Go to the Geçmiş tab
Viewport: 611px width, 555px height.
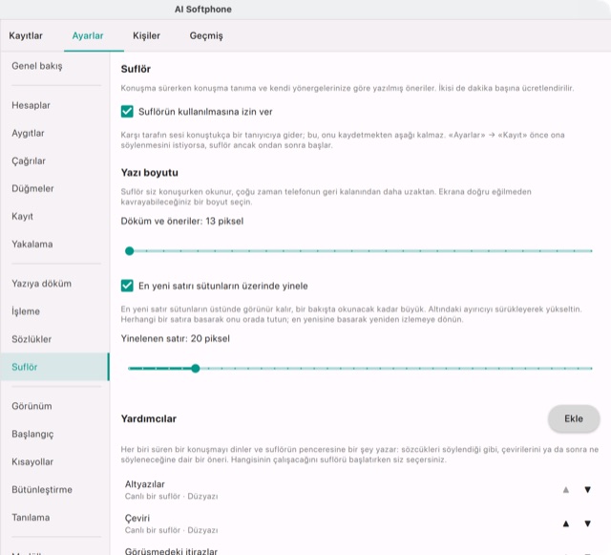pyautogui.click(x=206, y=35)
